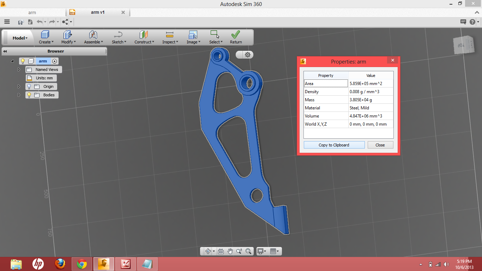Click the Material value Steel, Mild

359,108
